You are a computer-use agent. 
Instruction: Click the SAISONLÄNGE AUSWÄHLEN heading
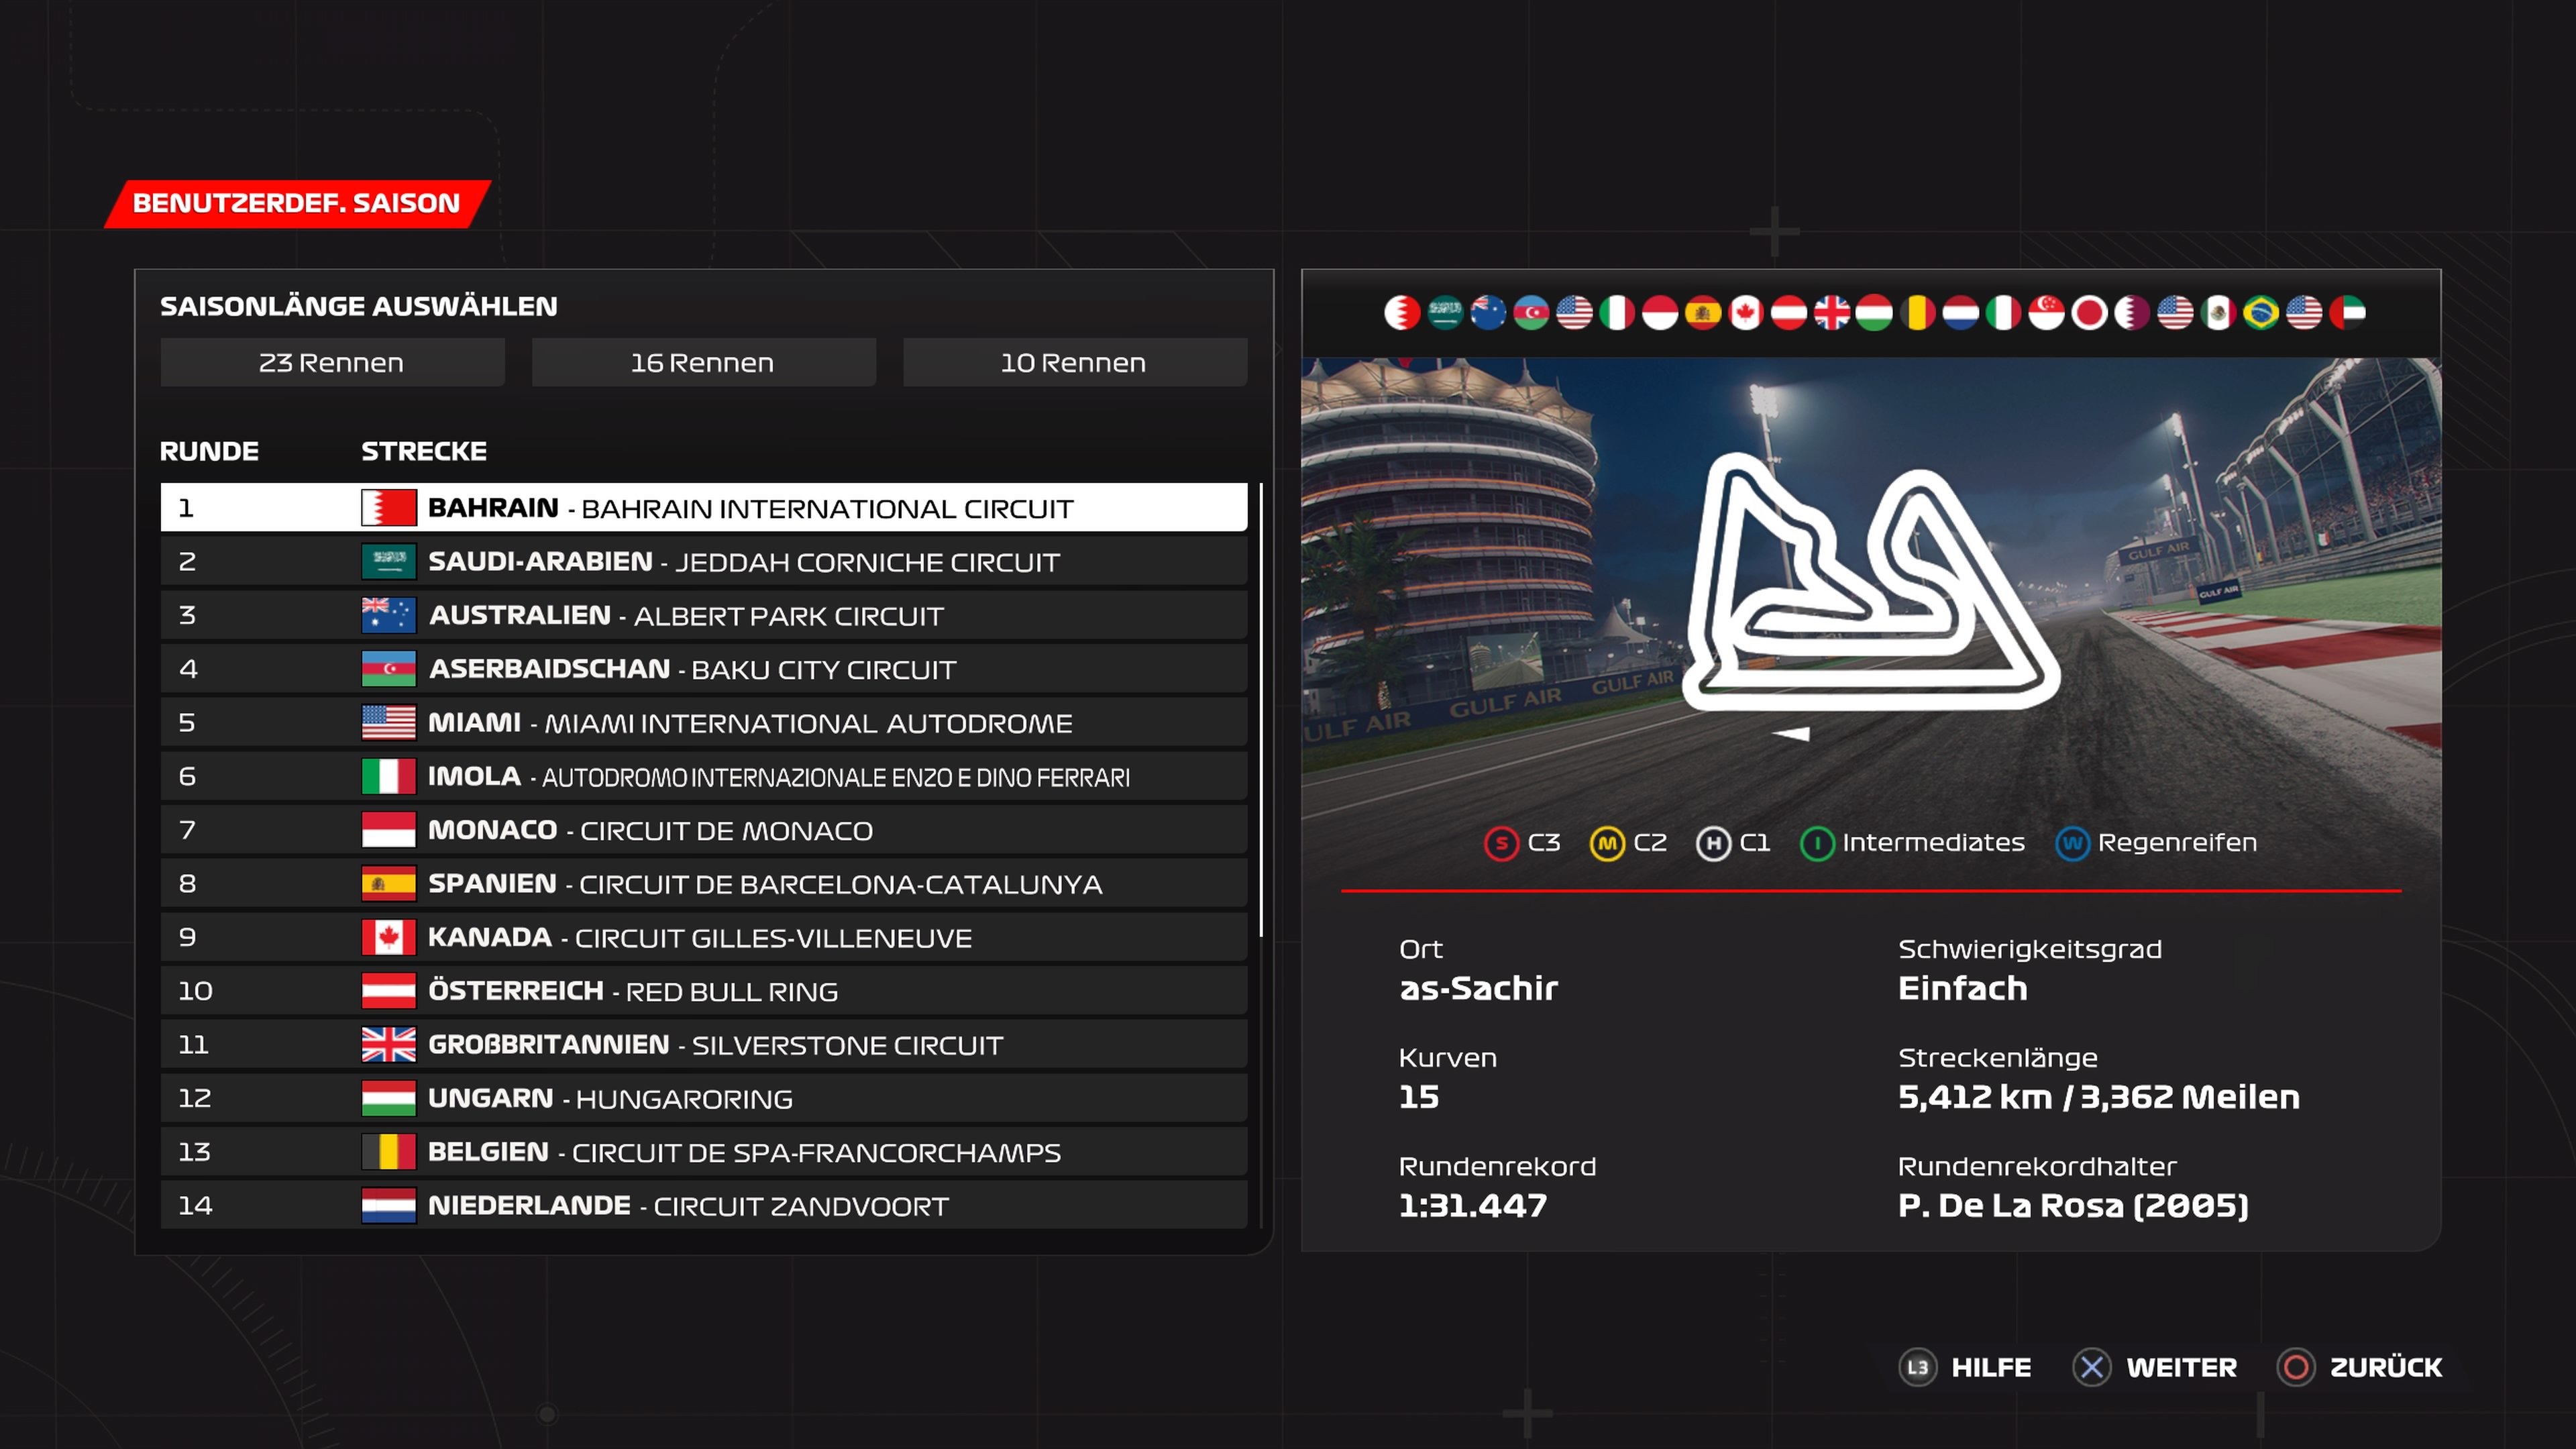(359, 306)
